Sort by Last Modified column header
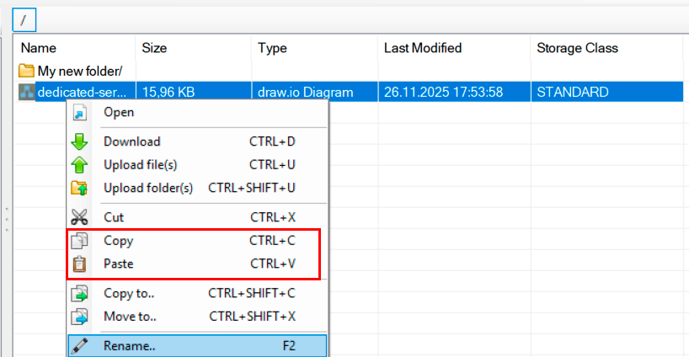689x357 pixels. click(423, 48)
